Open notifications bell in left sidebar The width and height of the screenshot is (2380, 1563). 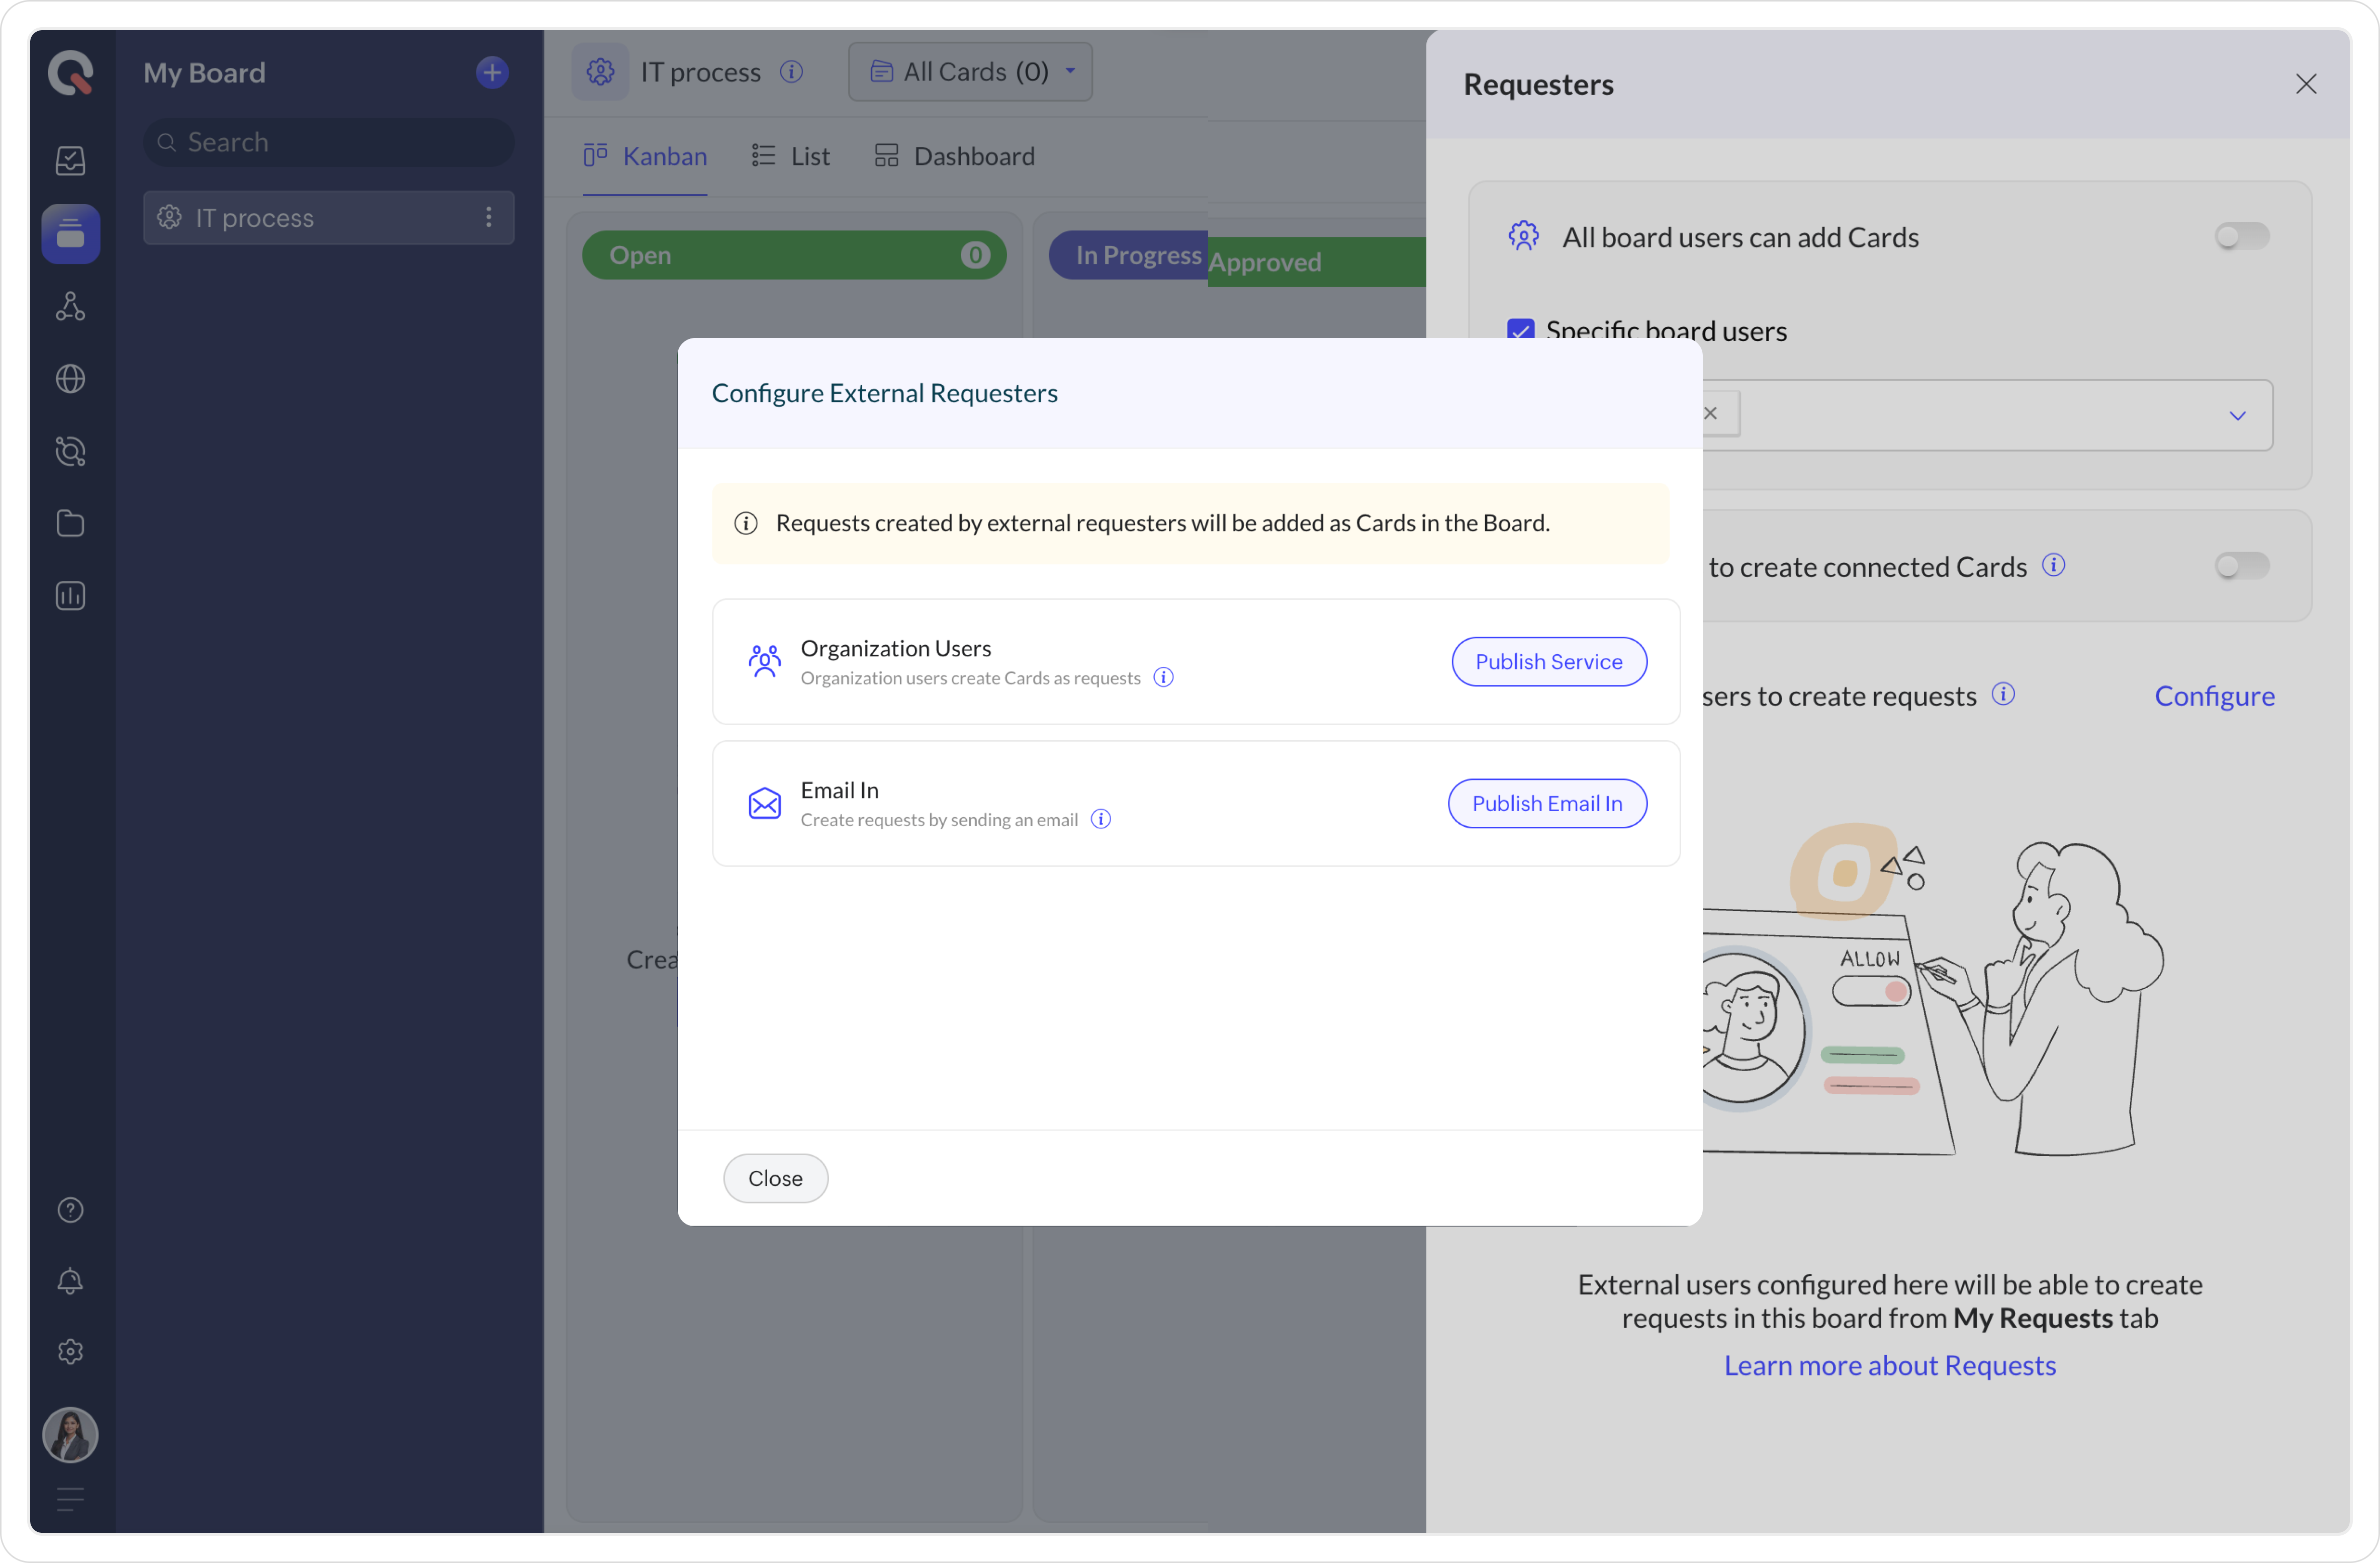[70, 1281]
